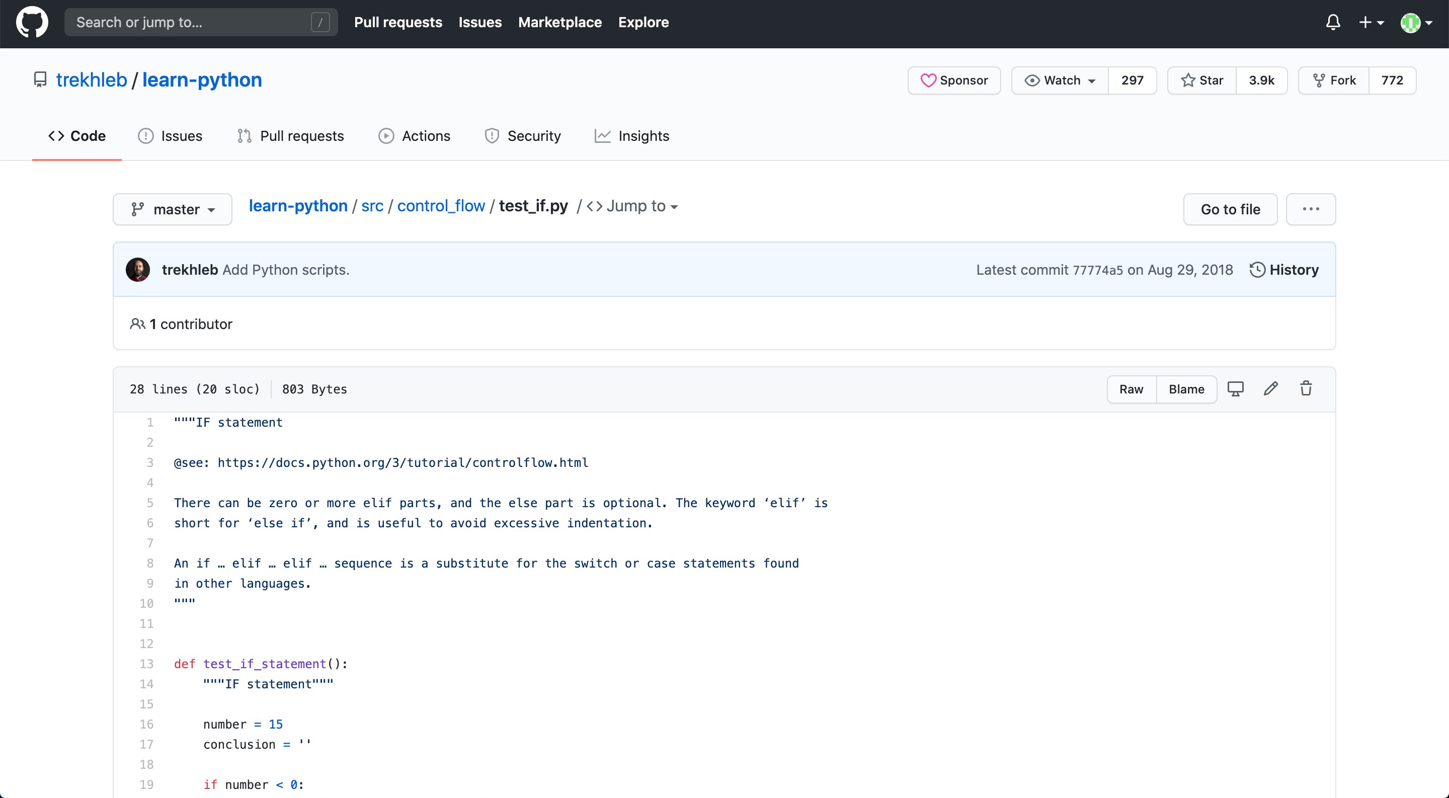This screenshot has height=798, width=1449.
Task: Open the Sponsor button
Action: 954,81
